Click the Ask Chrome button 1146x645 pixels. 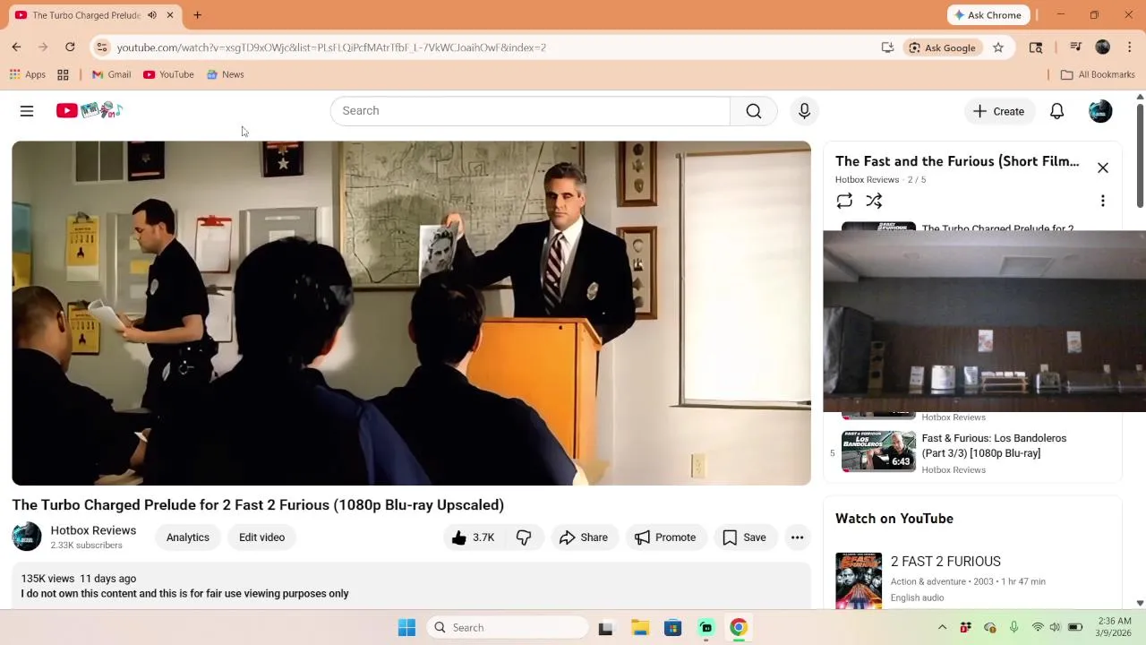coord(988,15)
